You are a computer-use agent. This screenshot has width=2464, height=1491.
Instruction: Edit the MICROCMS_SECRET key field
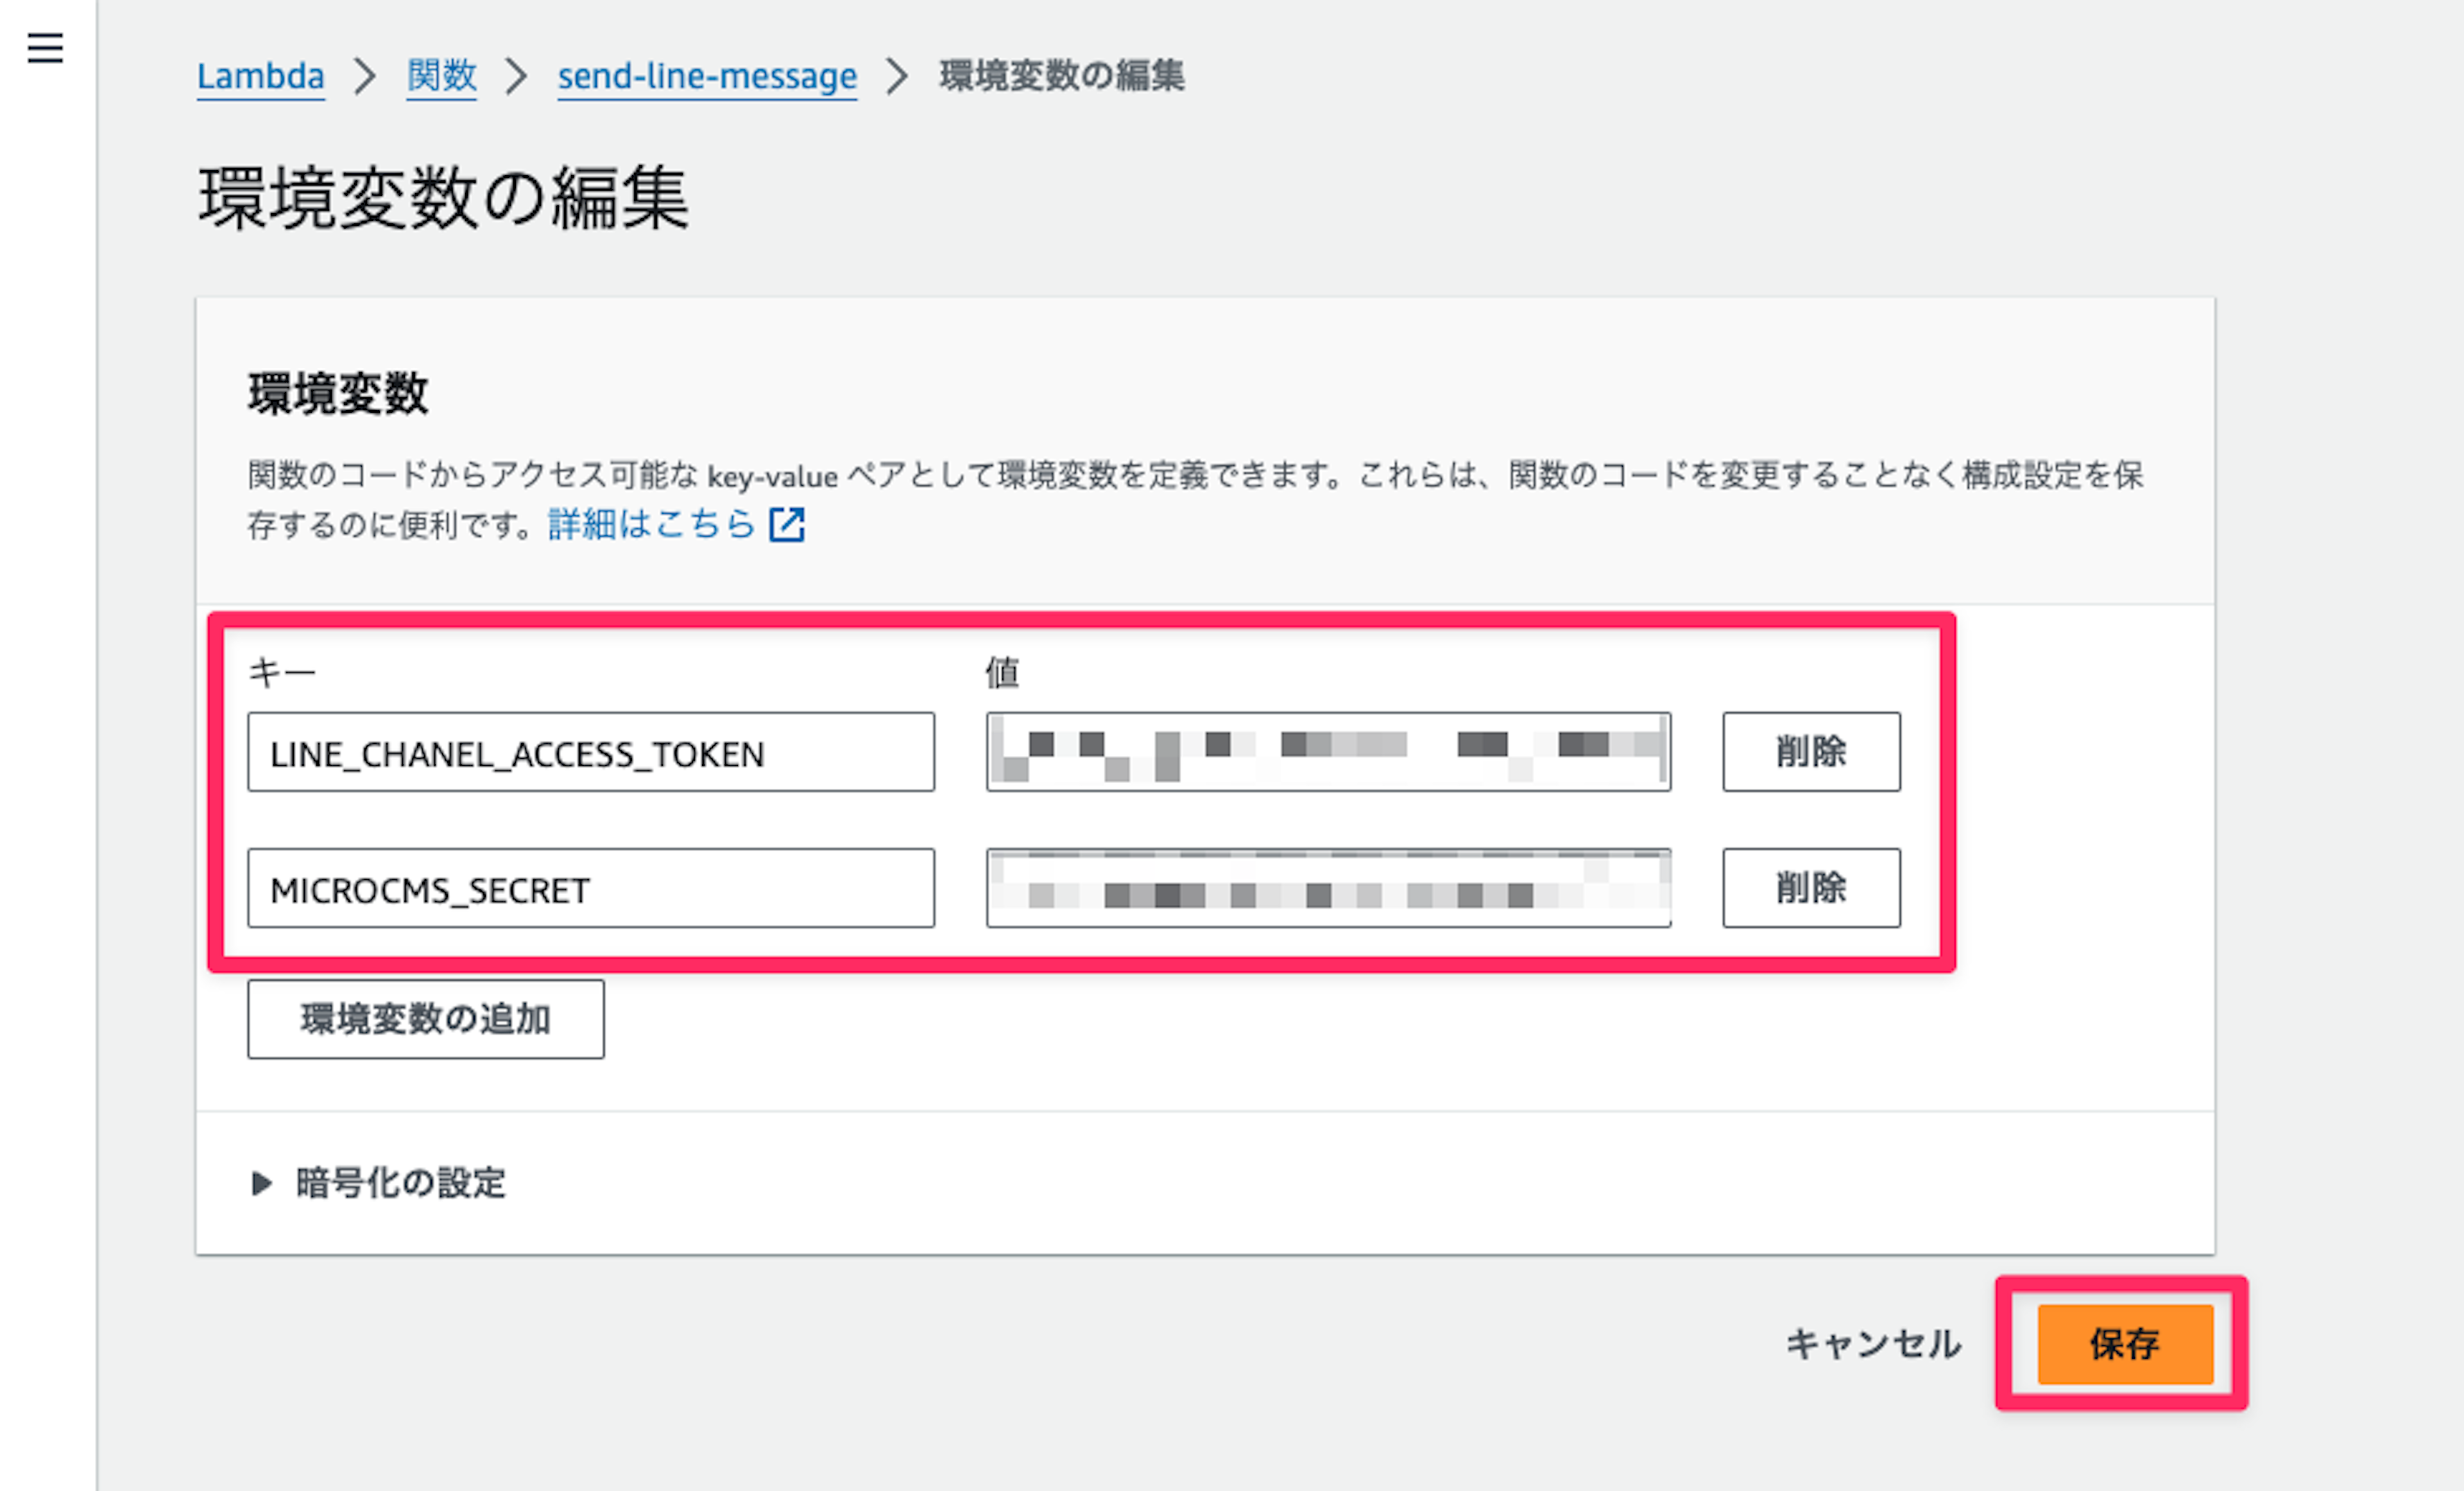[591, 888]
